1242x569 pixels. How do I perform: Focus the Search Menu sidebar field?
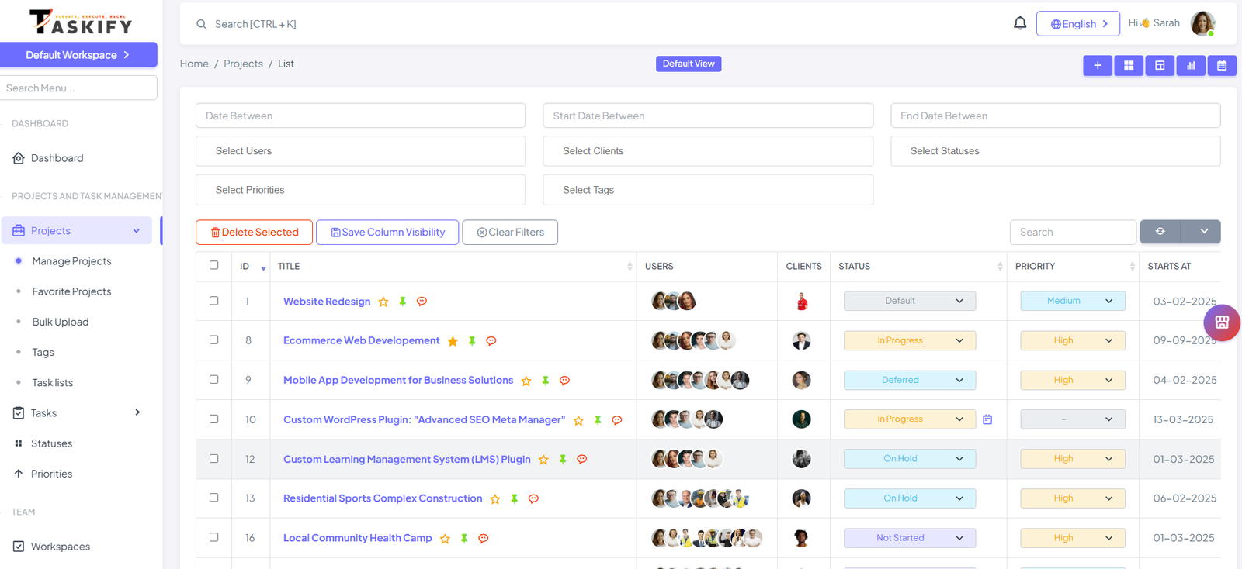pyautogui.click(x=78, y=88)
